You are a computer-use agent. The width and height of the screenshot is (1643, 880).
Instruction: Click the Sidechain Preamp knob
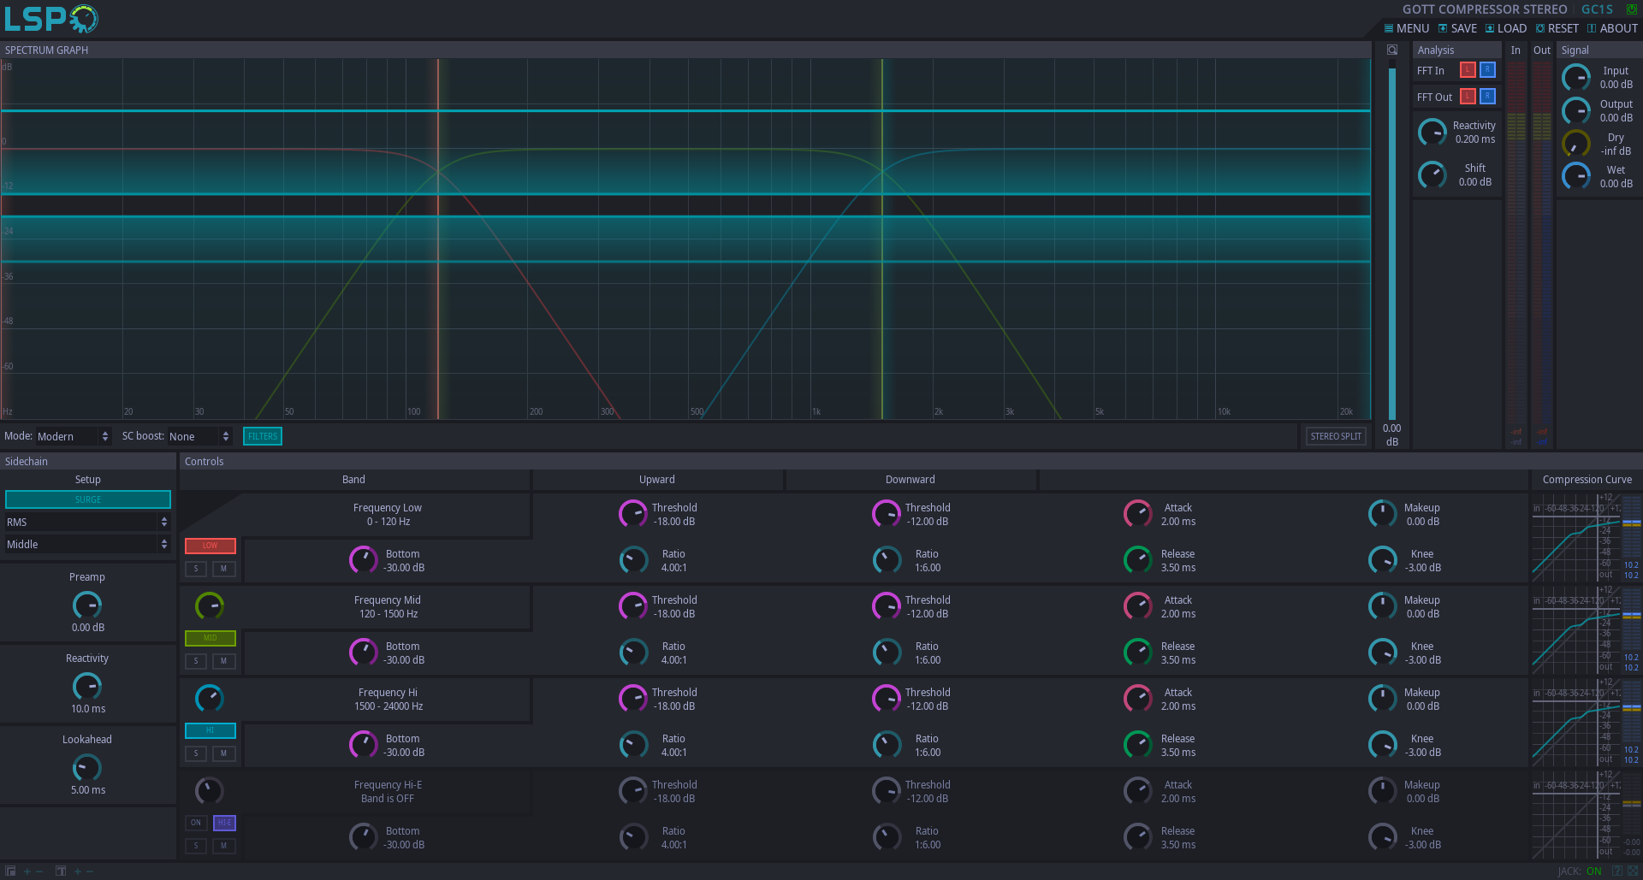pos(87,605)
